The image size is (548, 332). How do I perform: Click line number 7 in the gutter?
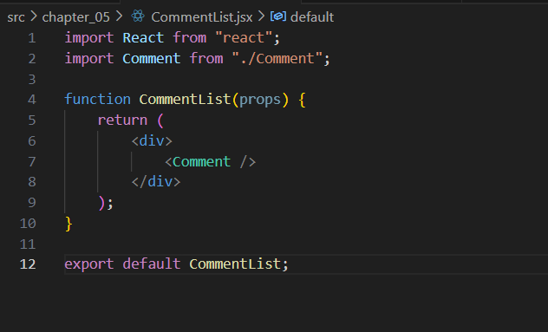32,162
